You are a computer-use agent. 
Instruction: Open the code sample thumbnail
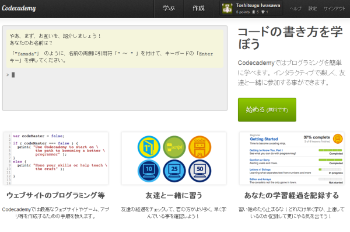point(56,158)
